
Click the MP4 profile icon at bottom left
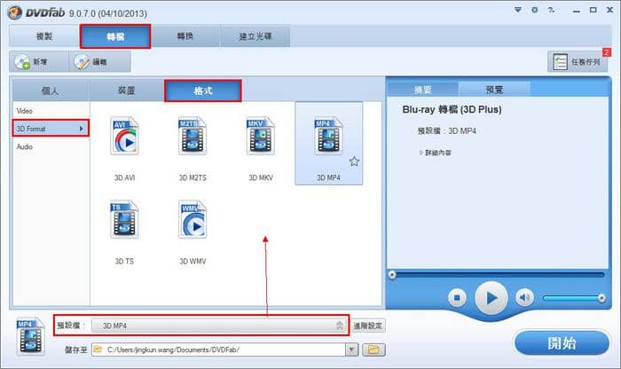pyautogui.click(x=30, y=336)
